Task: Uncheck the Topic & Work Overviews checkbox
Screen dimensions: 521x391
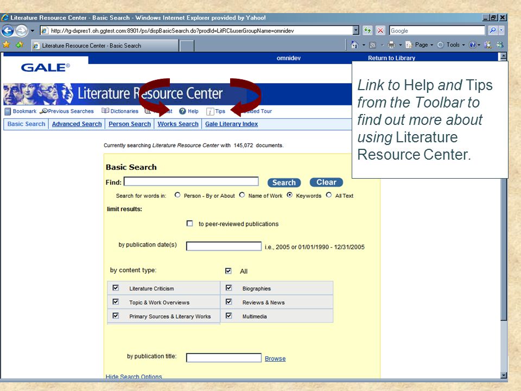Action: 116,301
